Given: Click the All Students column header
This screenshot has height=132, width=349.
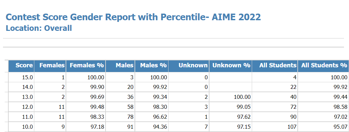Looking at the screenshot, I should tap(275, 66).
